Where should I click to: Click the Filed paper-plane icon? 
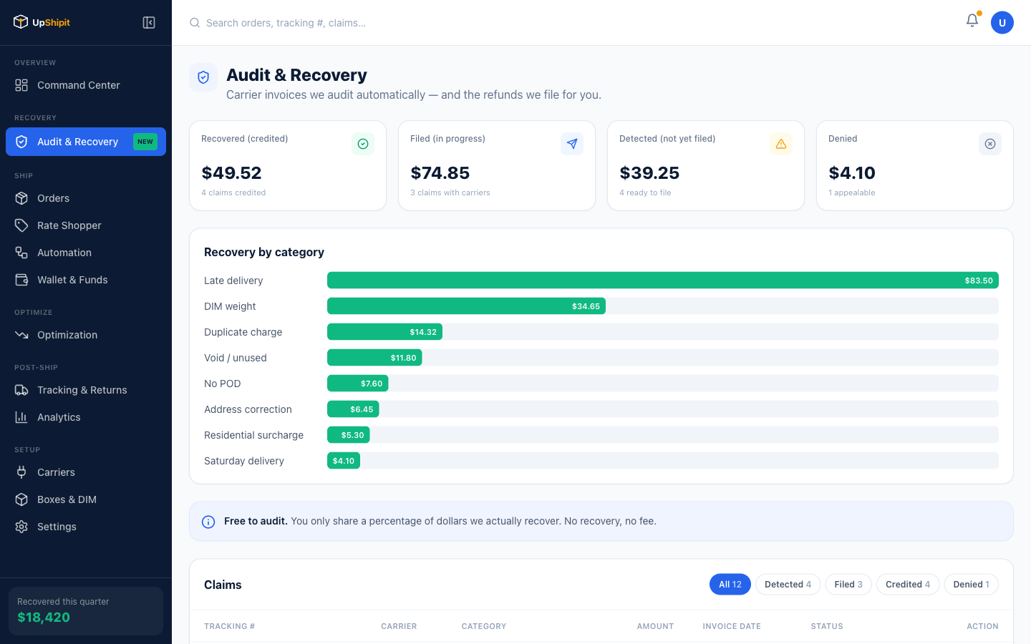tap(572, 144)
